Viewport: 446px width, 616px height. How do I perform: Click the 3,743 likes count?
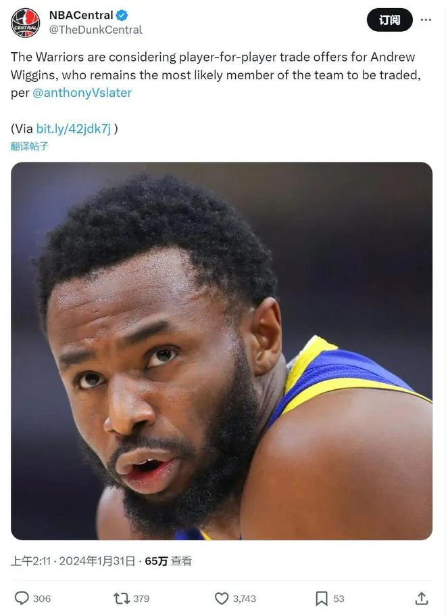coord(245,598)
